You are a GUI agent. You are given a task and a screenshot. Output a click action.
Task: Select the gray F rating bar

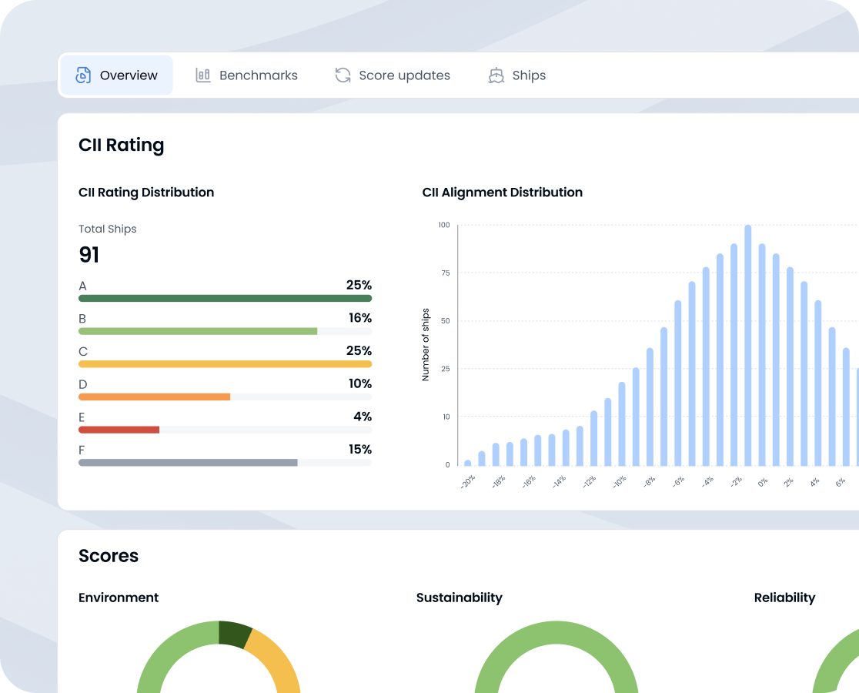point(188,463)
